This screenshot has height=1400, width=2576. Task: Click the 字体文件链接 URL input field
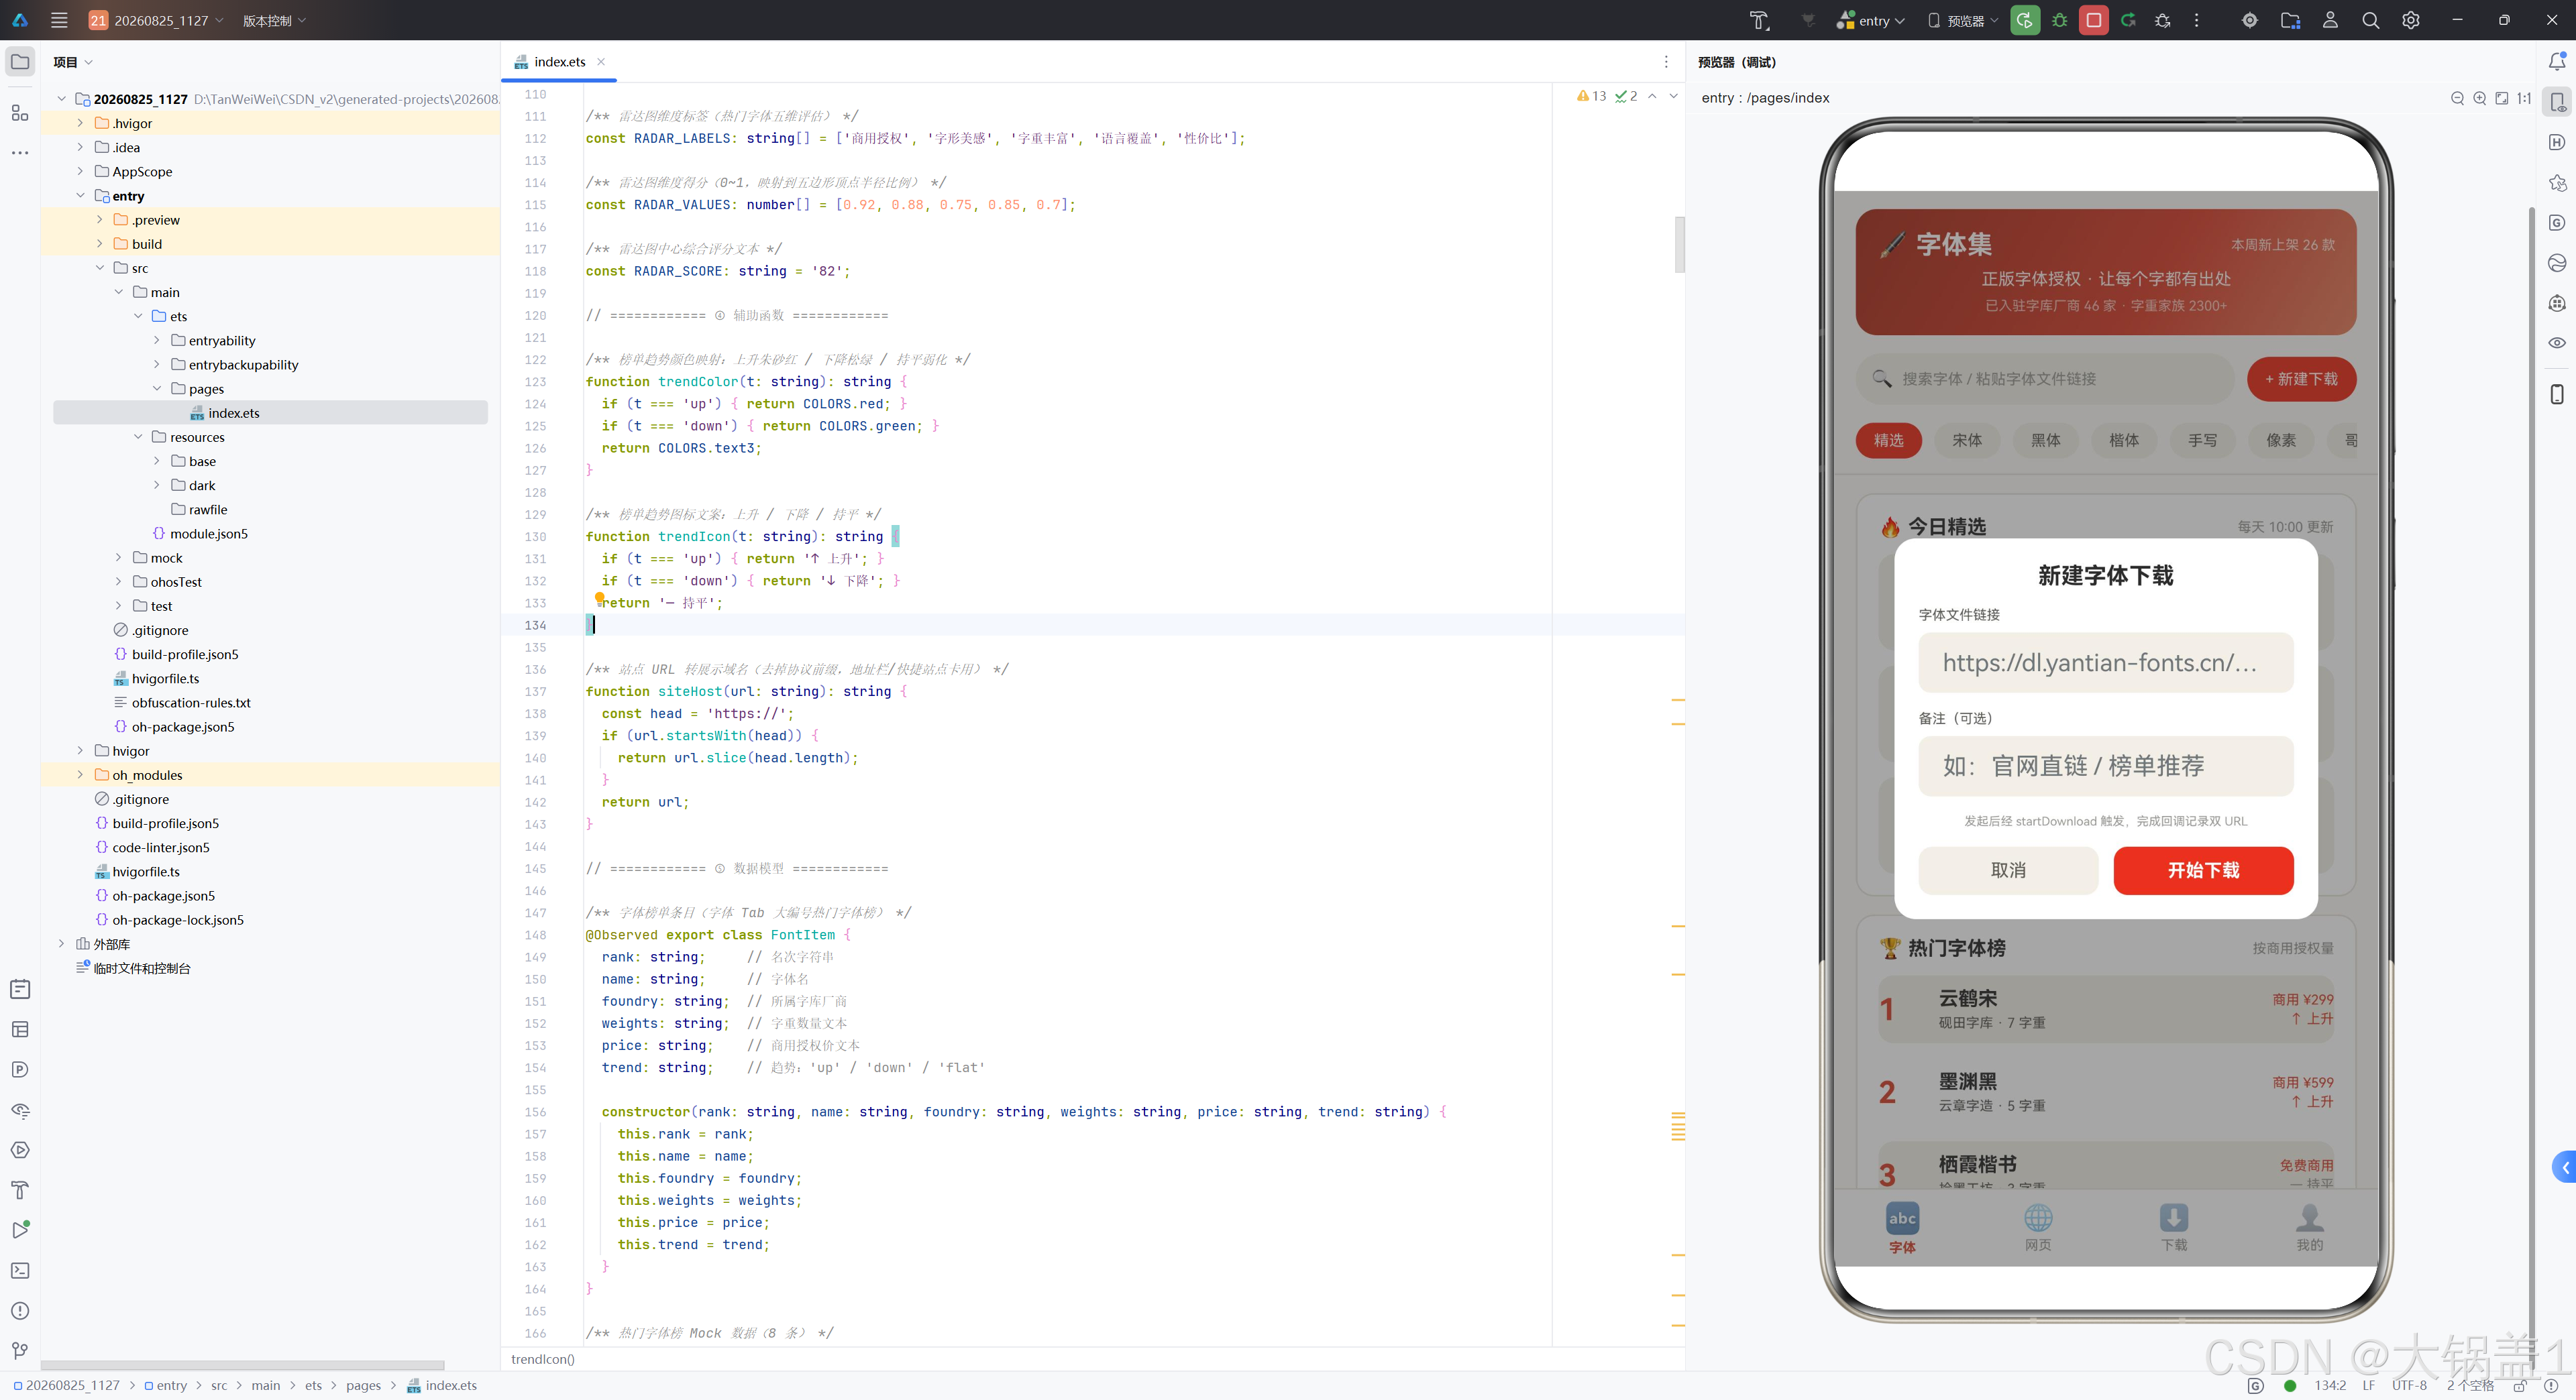click(x=2106, y=662)
